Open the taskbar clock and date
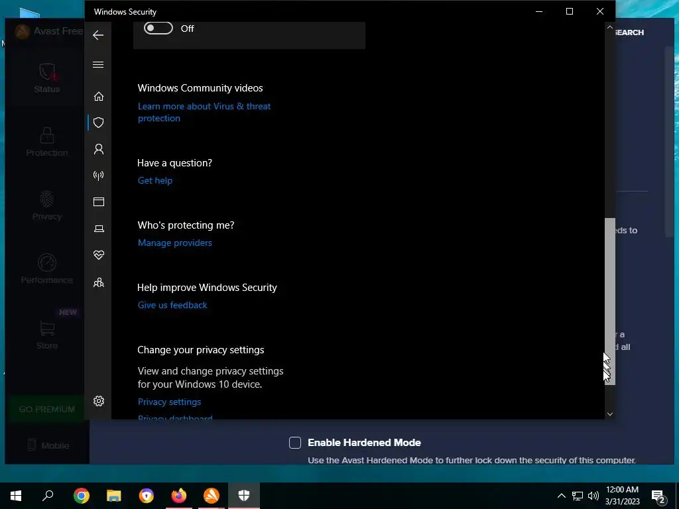Screen dimensions: 679x509 tap(622, 496)
